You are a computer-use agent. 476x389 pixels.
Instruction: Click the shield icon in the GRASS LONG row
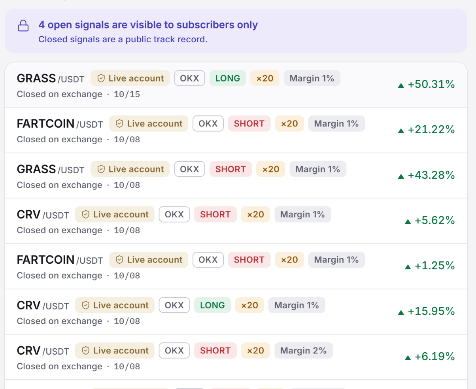(x=101, y=78)
